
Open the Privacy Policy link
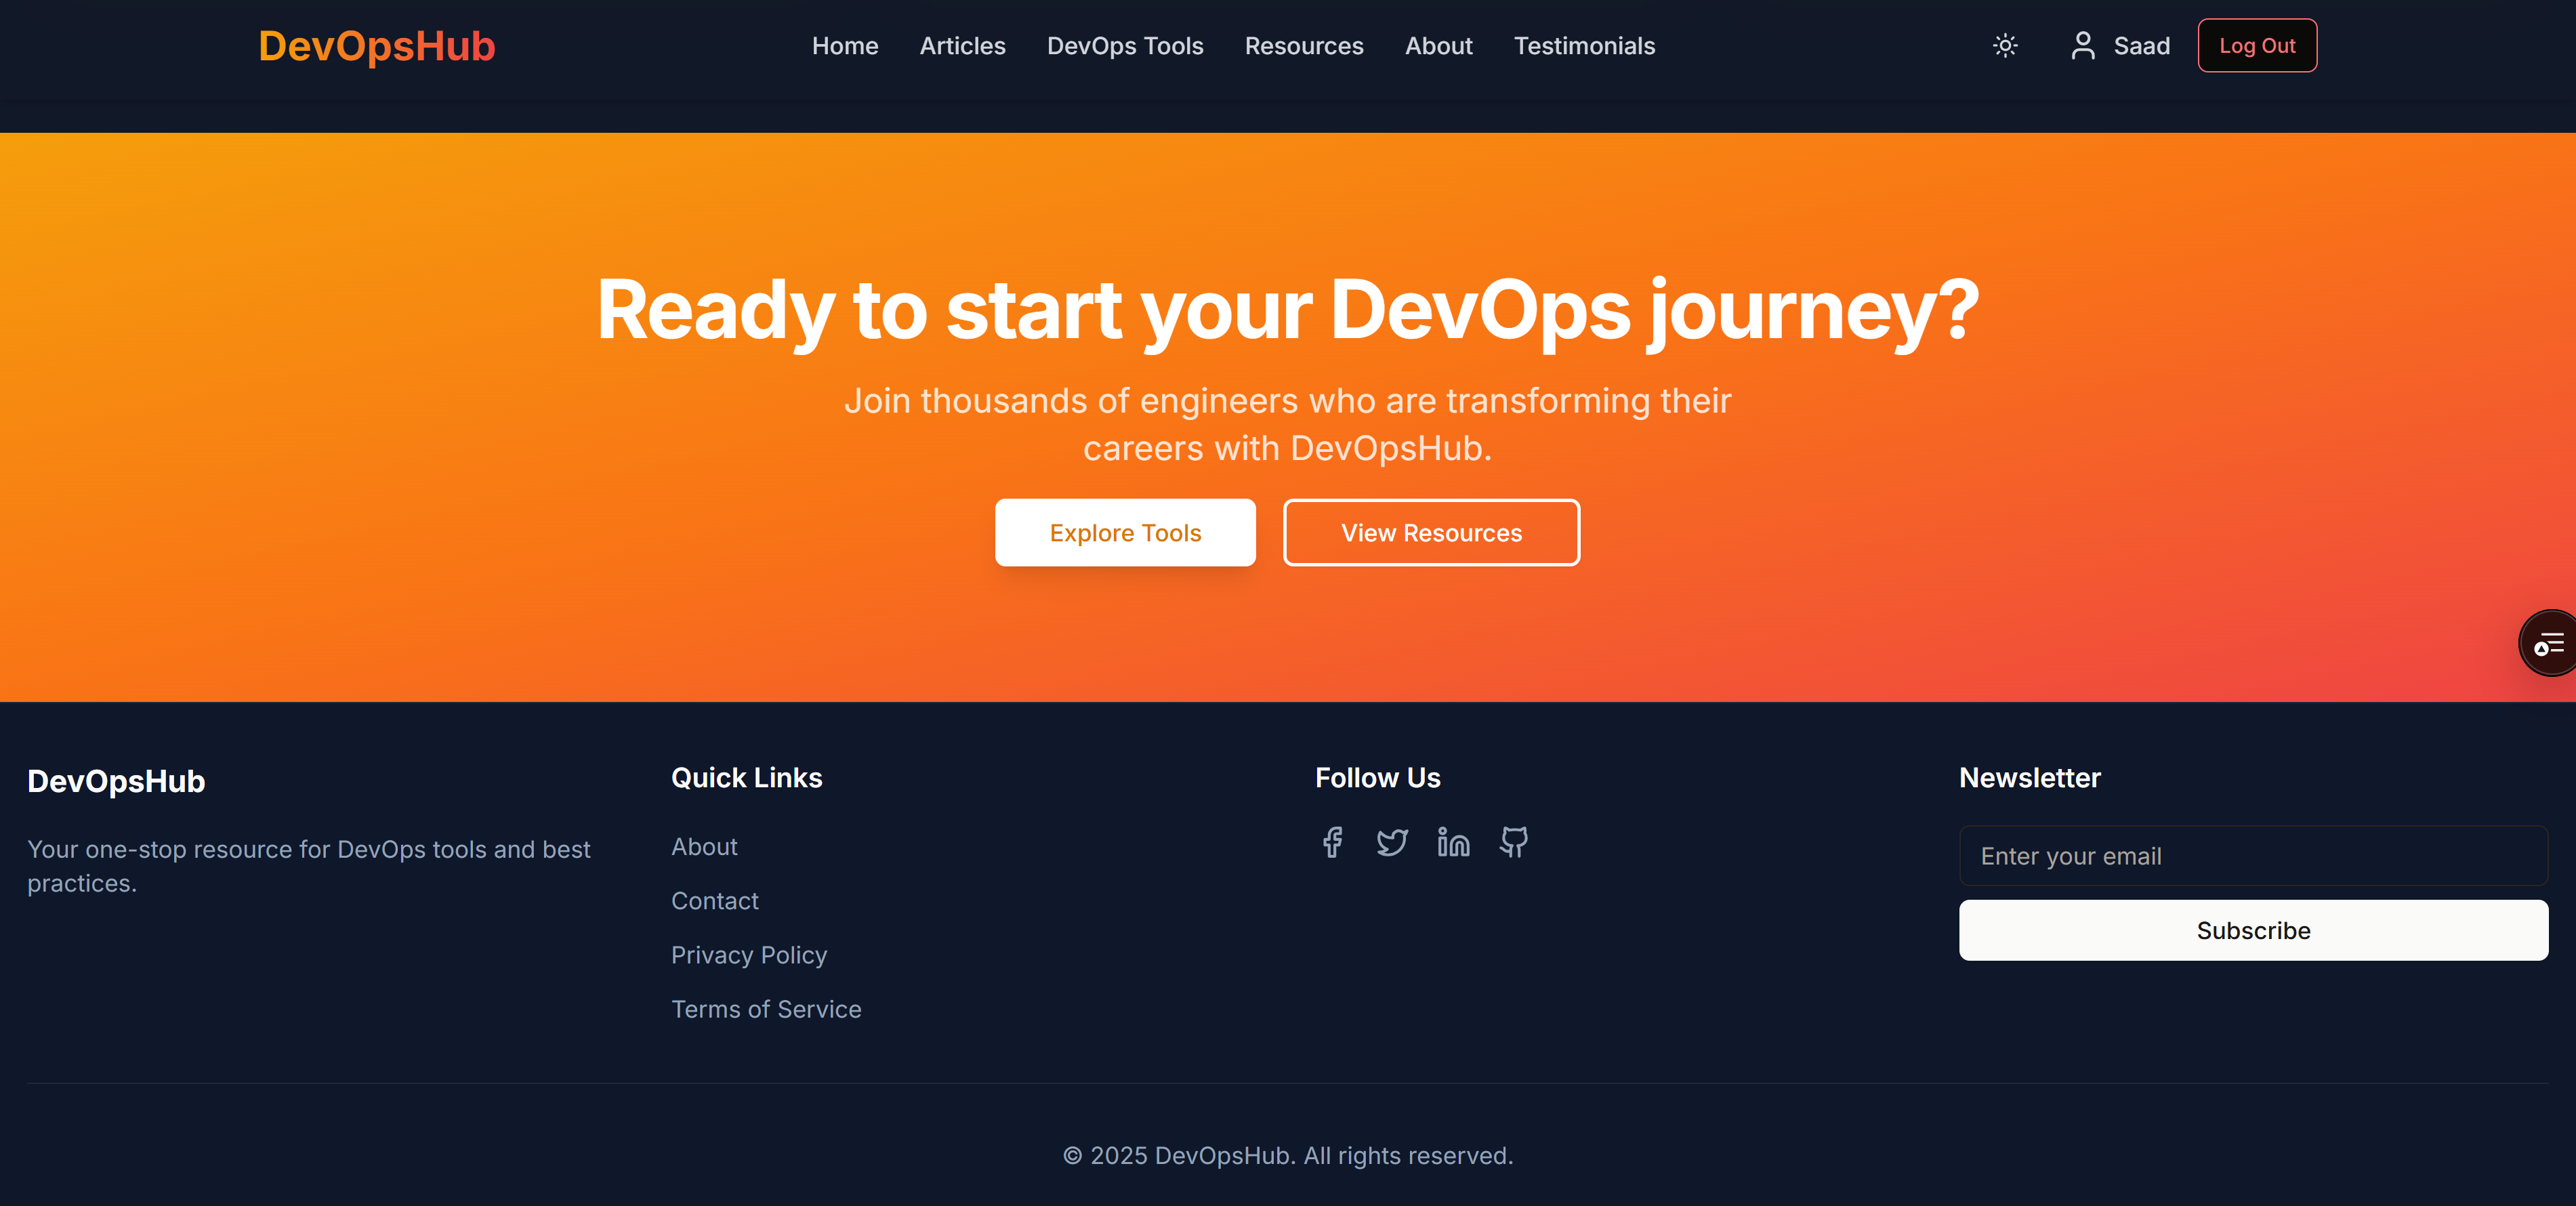(749, 955)
